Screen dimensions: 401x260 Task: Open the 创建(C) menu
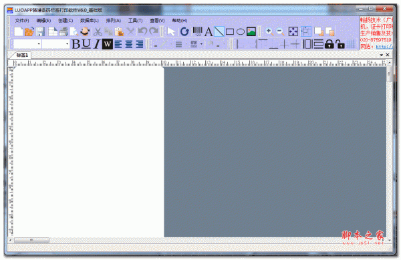pyautogui.click(x=65, y=21)
